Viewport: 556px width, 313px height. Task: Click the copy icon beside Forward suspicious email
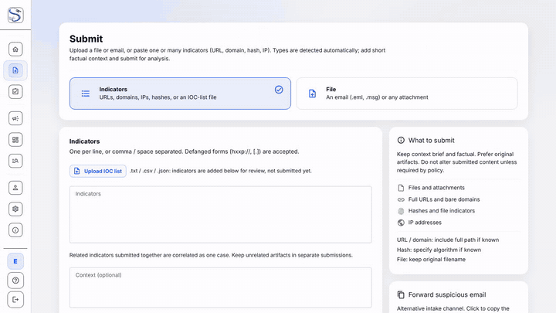[x=401, y=294]
